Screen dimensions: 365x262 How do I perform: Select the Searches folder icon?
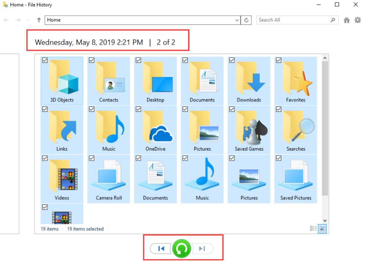[298, 127]
